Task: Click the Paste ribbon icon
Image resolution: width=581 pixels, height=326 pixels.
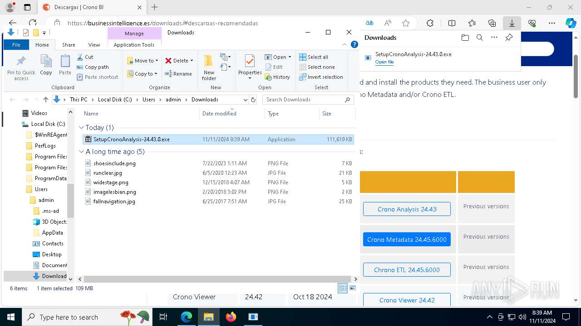Action: (x=65, y=65)
